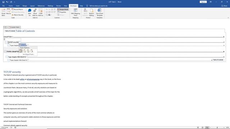Click the word count in the status bar
Viewport: 230px width, 129px height.
[x=4, y=128]
